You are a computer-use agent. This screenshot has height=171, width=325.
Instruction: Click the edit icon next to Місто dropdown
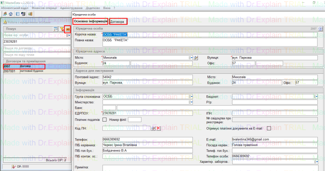point(196,58)
